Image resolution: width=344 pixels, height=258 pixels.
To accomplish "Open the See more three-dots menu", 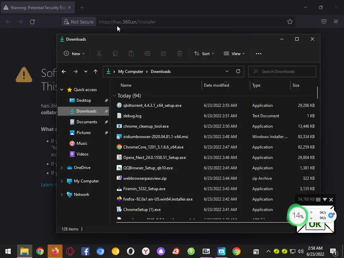I will tap(259, 53).
